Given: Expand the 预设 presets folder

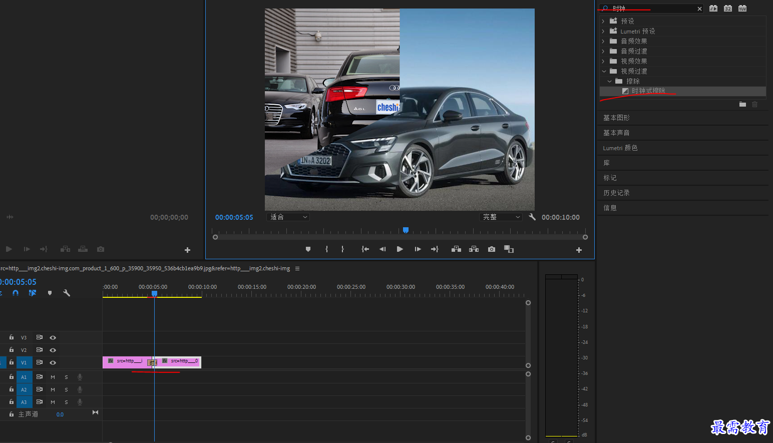Looking at the screenshot, I should tap(603, 21).
